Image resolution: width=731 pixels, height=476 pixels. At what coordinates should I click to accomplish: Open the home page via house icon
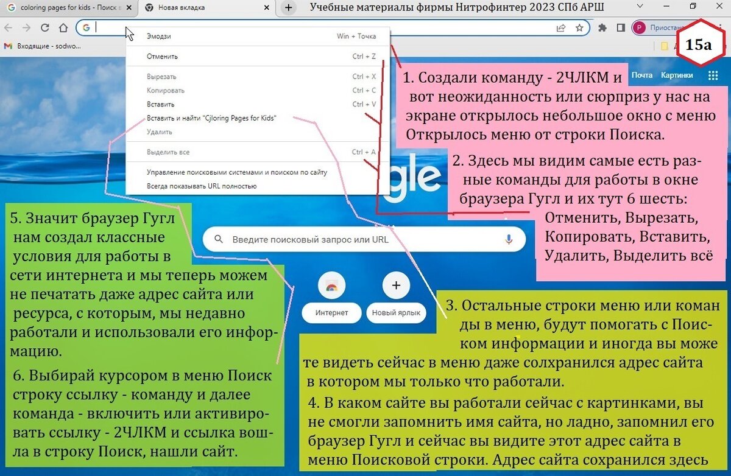63,27
